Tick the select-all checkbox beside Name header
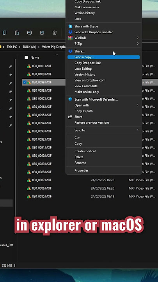The width and height of the screenshot is (158, 282). tap(27, 58)
